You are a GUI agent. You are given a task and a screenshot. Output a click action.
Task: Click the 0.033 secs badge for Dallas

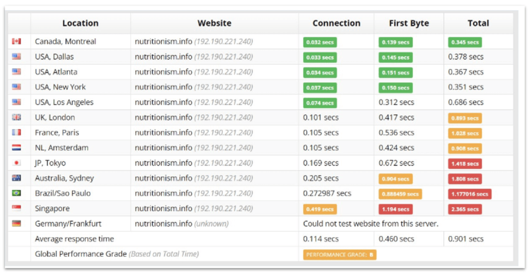tap(320, 57)
